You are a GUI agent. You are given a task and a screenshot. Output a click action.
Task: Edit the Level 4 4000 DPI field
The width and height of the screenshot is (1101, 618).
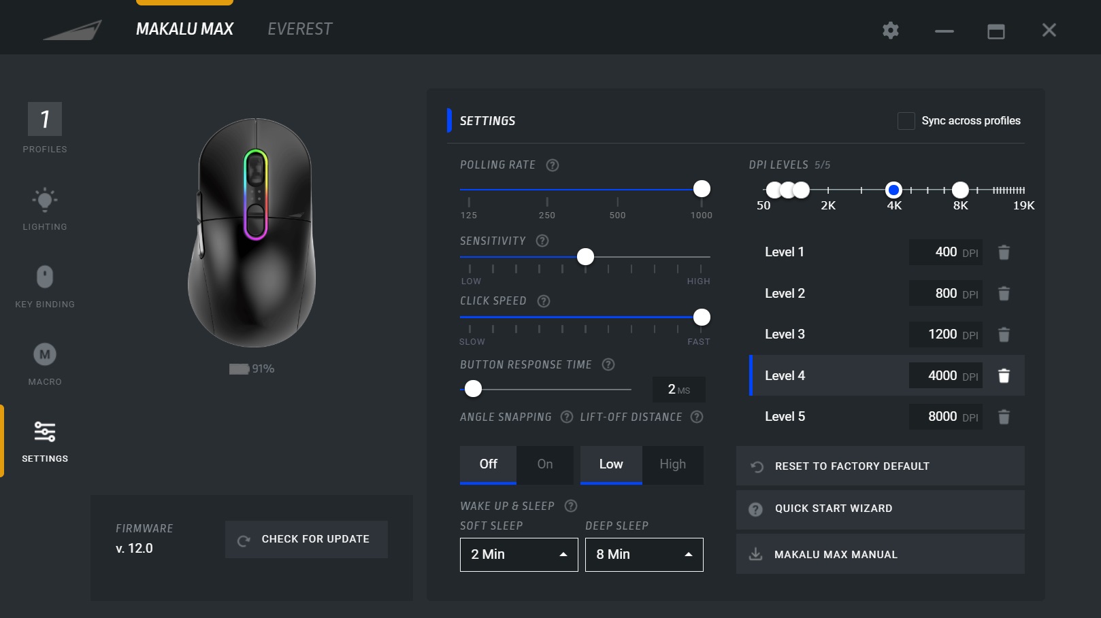[x=946, y=376]
